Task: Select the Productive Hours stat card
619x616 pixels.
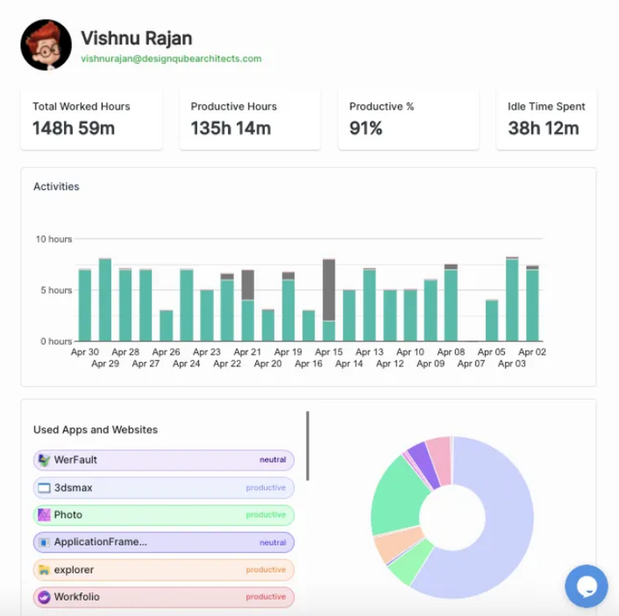Action: coord(249,118)
